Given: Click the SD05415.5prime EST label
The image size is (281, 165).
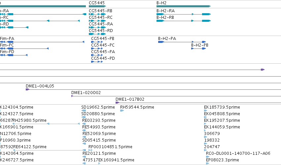Looking at the screenshot, I should point(99,141).
